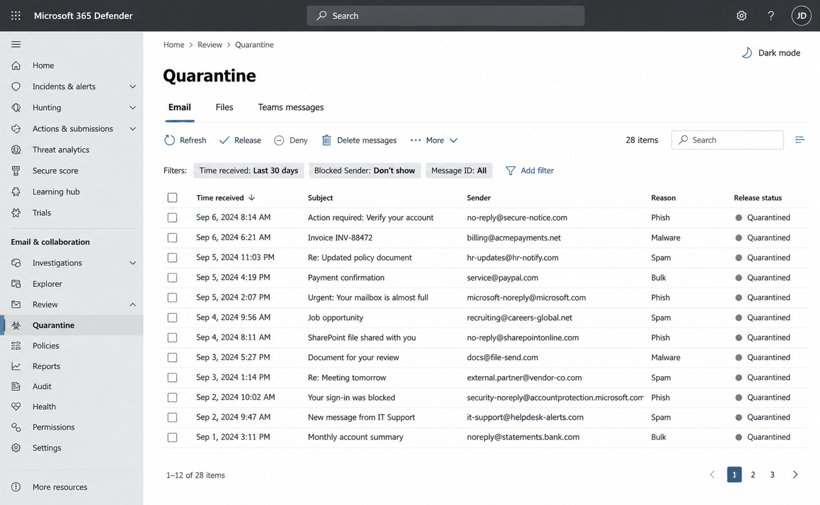Open the column options icon beside search
This screenshot has width=820, height=505.
(x=799, y=140)
